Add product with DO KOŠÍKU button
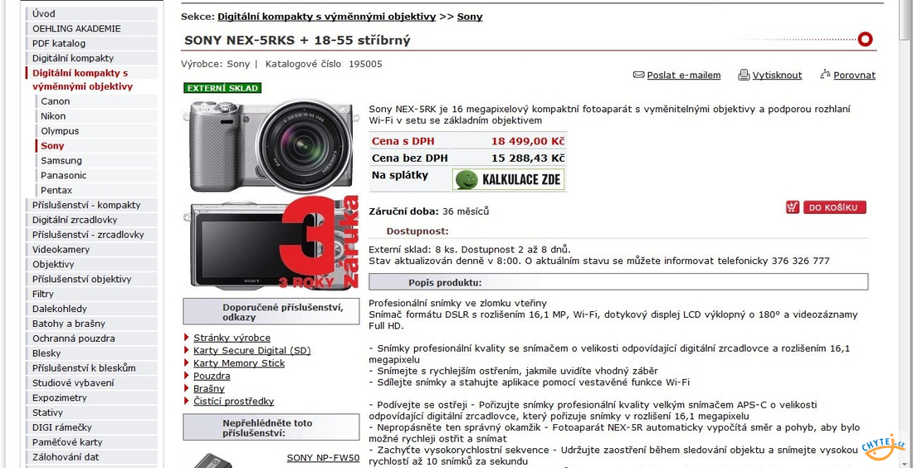Image resolution: width=913 pixels, height=468 pixels. point(834,207)
